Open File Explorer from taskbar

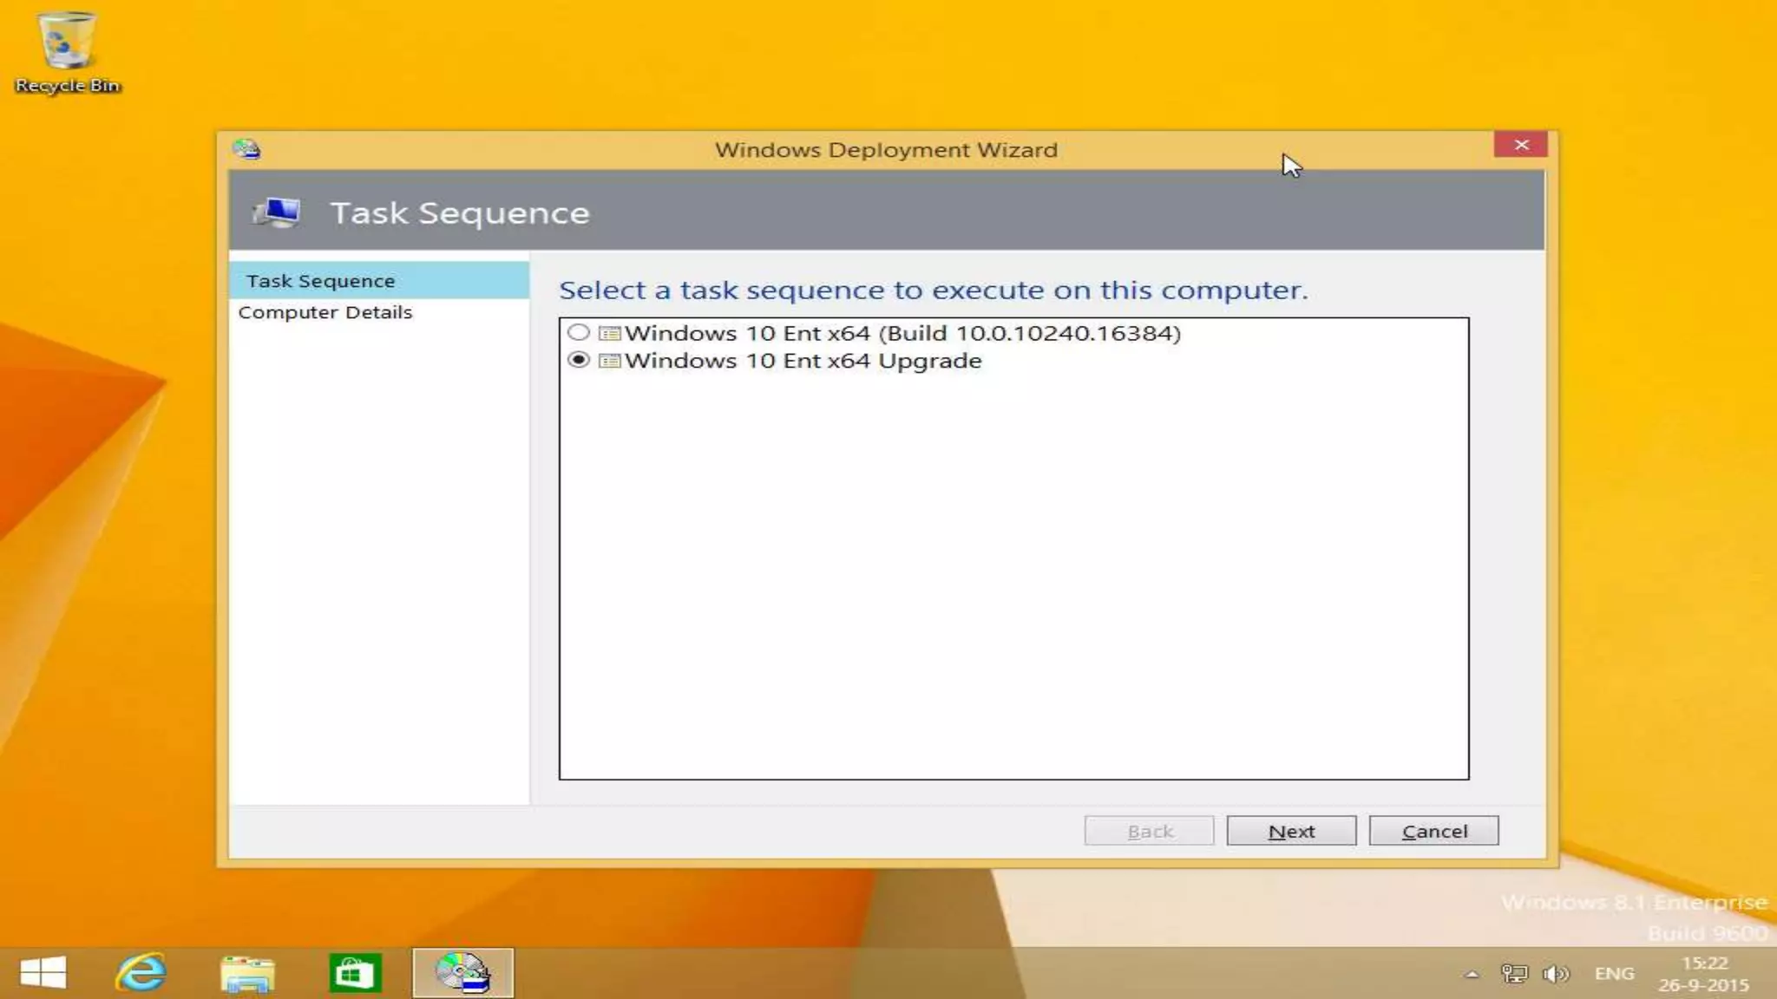[247, 973]
